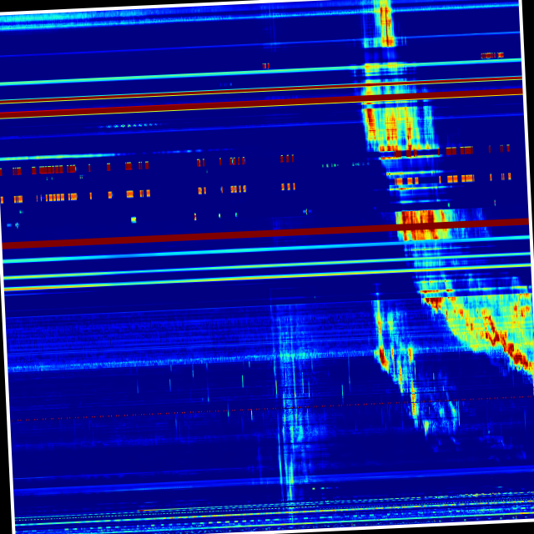Select the light-blue noisy band in the lower half
This screenshot has width=534, height=534.
point(167,361)
